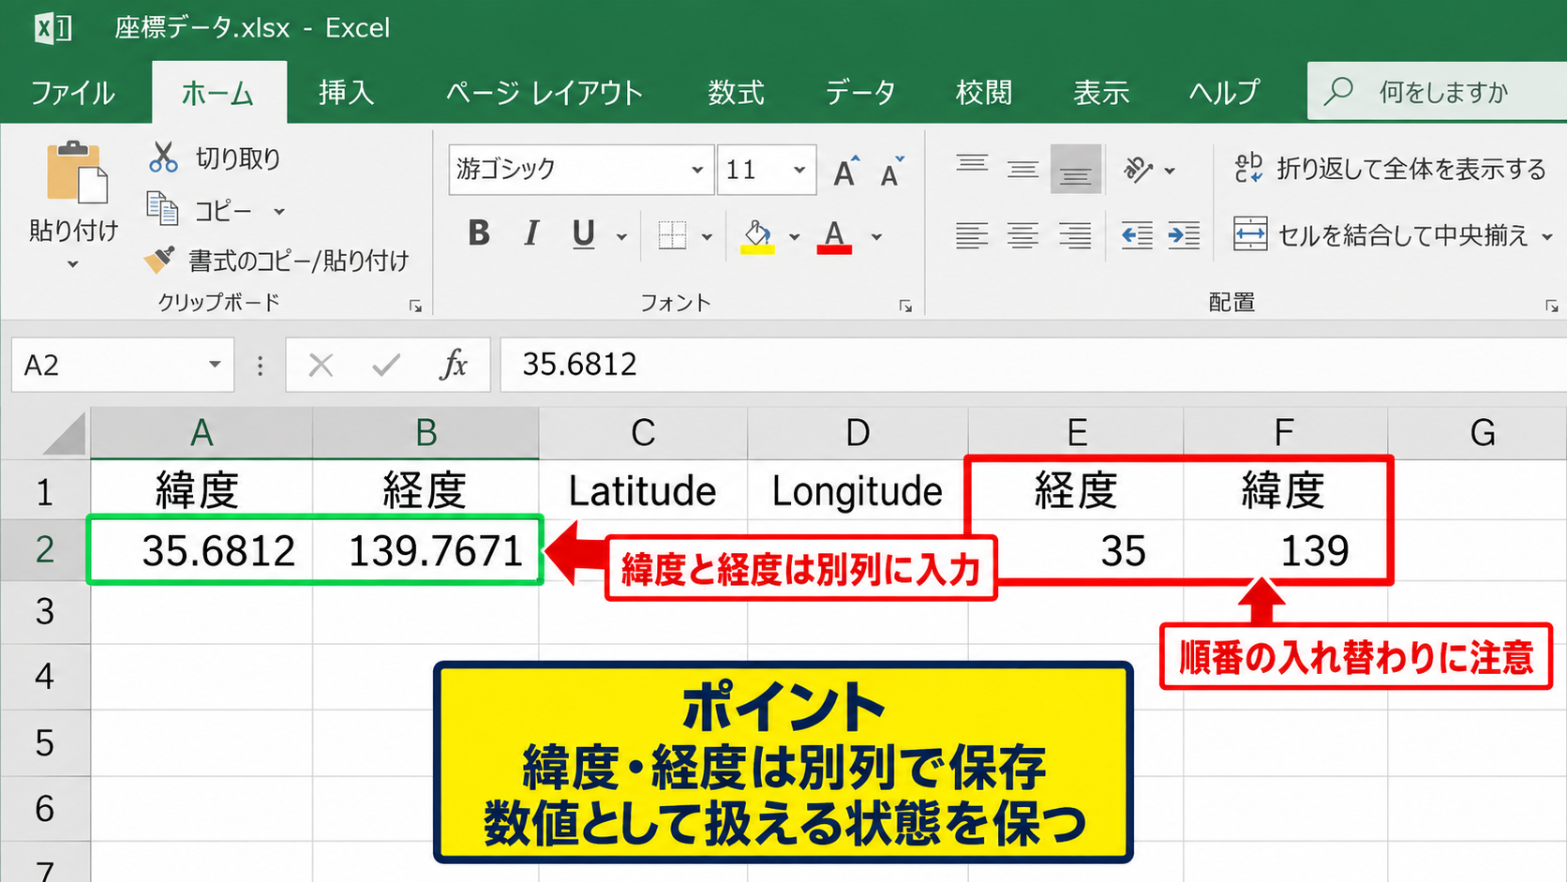This screenshot has height=882, width=1567.
Task: Toggle Bold formatting
Action: point(479,233)
